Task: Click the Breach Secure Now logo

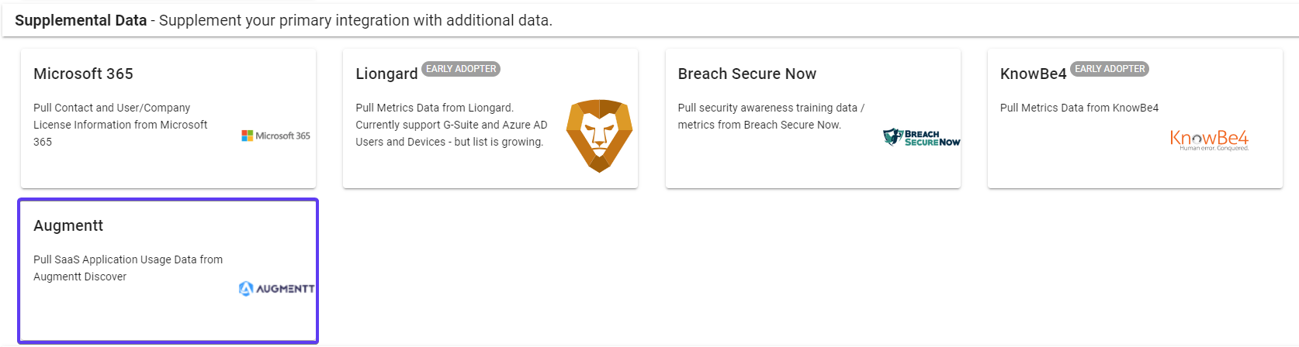Action: [x=921, y=138]
